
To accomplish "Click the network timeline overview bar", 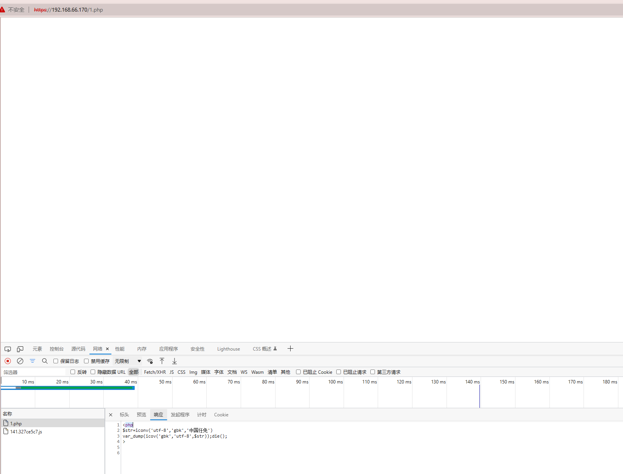I will (x=68, y=388).
